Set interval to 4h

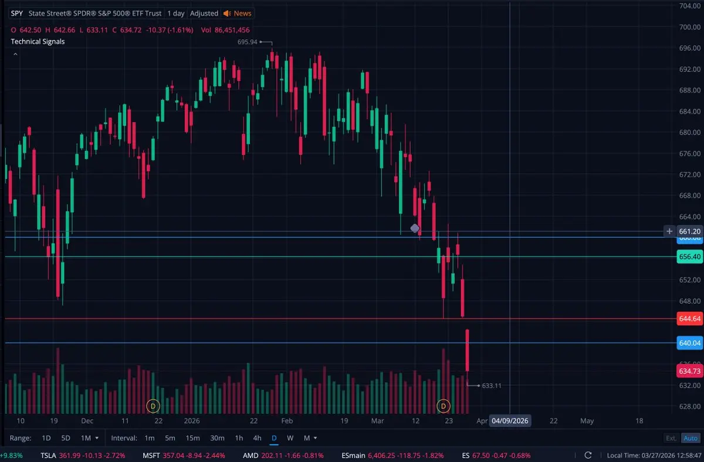(x=257, y=438)
